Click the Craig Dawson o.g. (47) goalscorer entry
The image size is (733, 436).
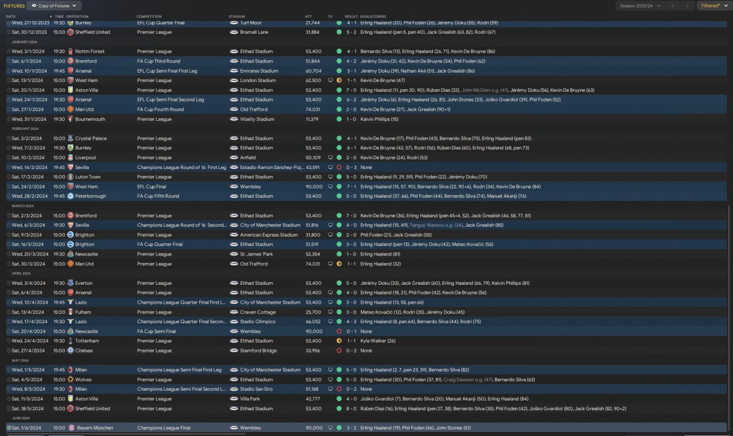(468, 380)
